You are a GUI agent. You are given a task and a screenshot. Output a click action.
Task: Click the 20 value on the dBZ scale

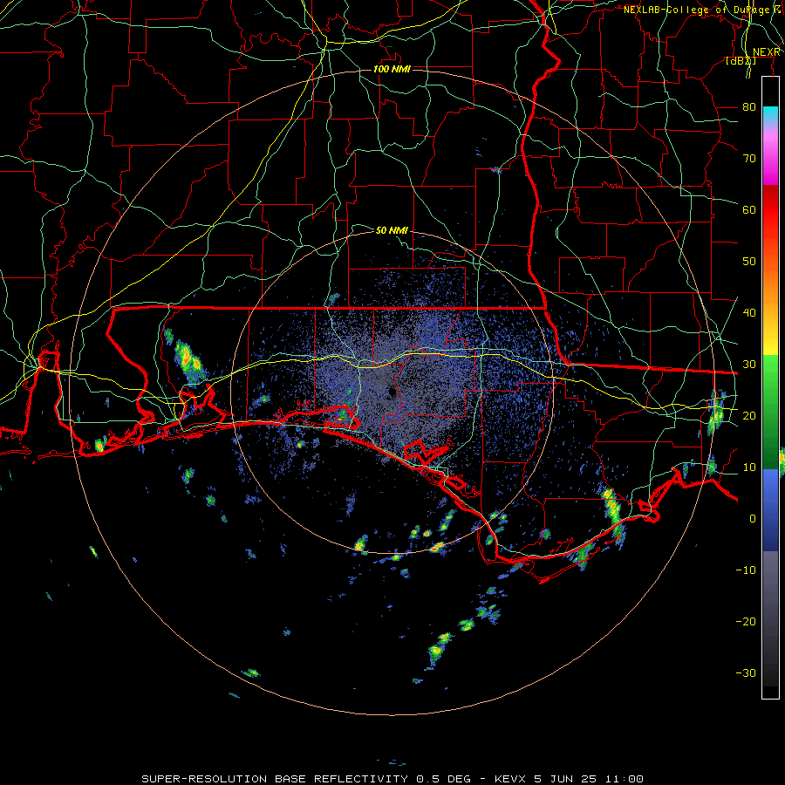749,415
